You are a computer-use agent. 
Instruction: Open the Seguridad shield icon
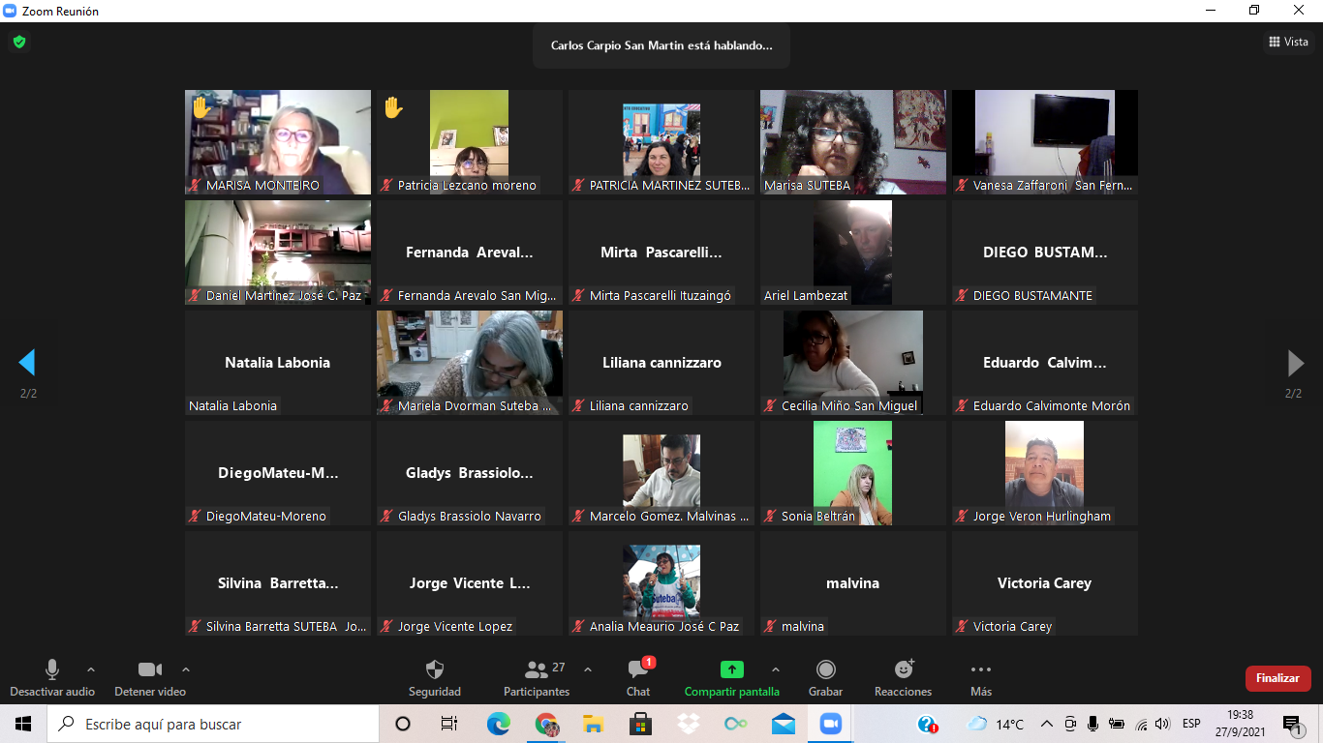click(435, 670)
